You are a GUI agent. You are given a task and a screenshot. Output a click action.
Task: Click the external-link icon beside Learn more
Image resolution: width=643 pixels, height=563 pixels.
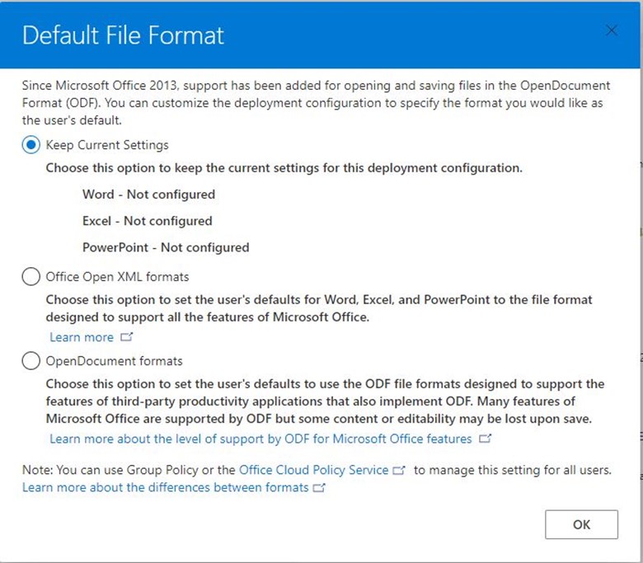pos(126,337)
